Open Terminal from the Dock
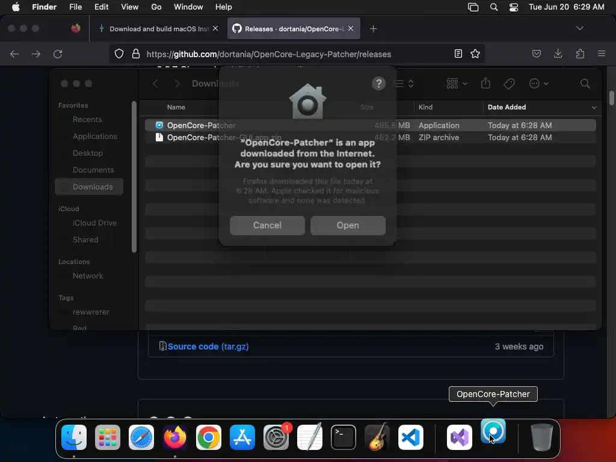Screen dimensions: 616x462 [343, 437]
